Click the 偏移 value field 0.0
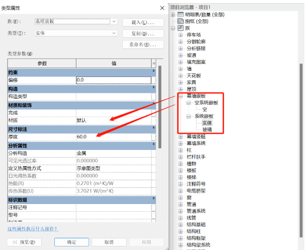The width and height of the screenshot is (308, 250). 114,80
